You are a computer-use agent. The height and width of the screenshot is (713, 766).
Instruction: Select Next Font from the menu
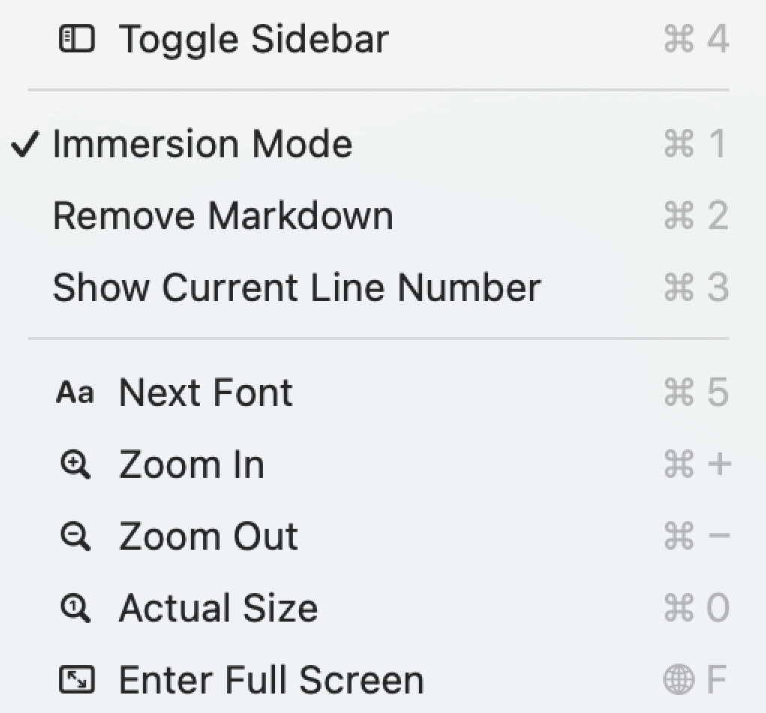point(205,391)
